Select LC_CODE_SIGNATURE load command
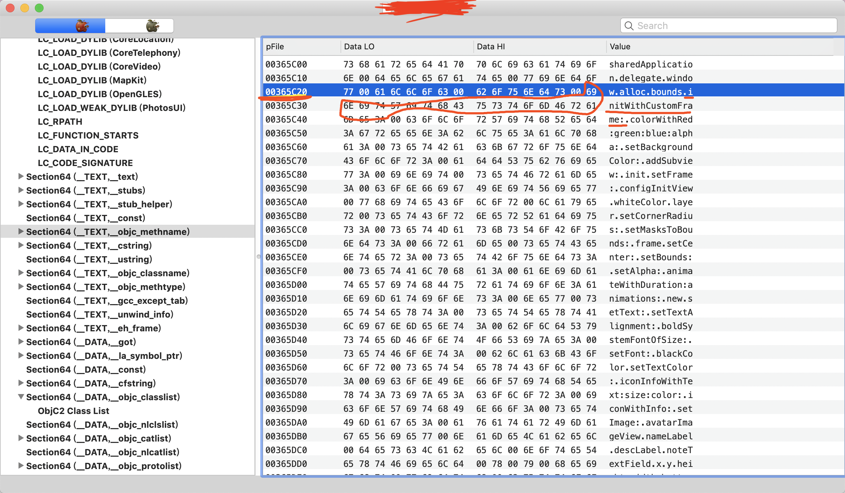Screen dimensions: 845x493 (x=85, y=163)
